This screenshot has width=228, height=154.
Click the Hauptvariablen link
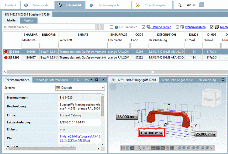161,27
